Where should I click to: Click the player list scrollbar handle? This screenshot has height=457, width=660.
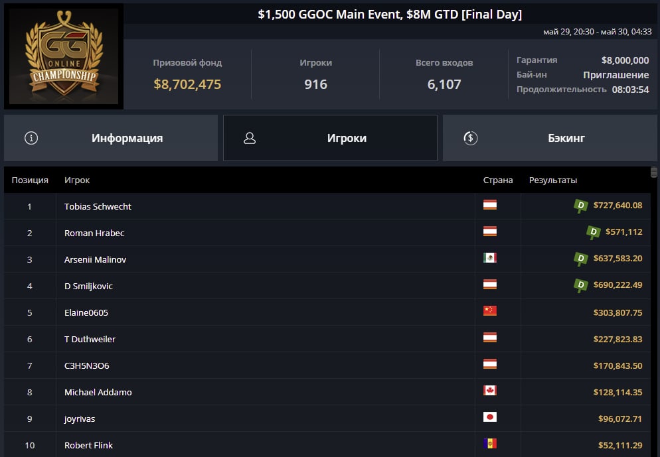653,172
